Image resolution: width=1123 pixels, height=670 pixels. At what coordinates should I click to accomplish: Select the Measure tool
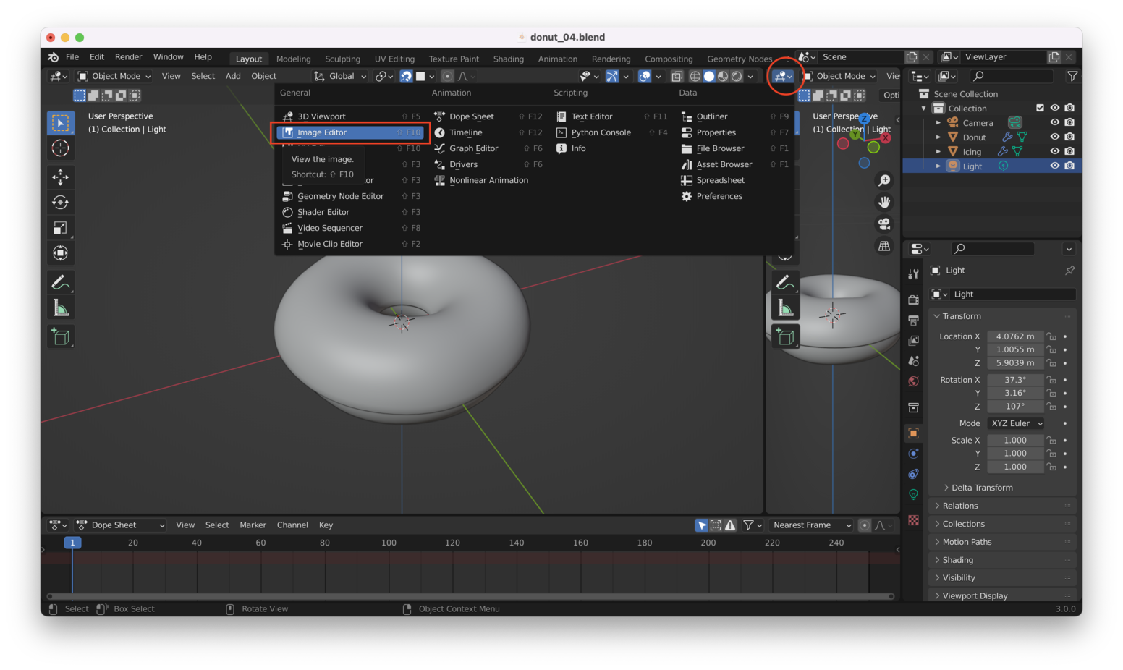(61, 307)
